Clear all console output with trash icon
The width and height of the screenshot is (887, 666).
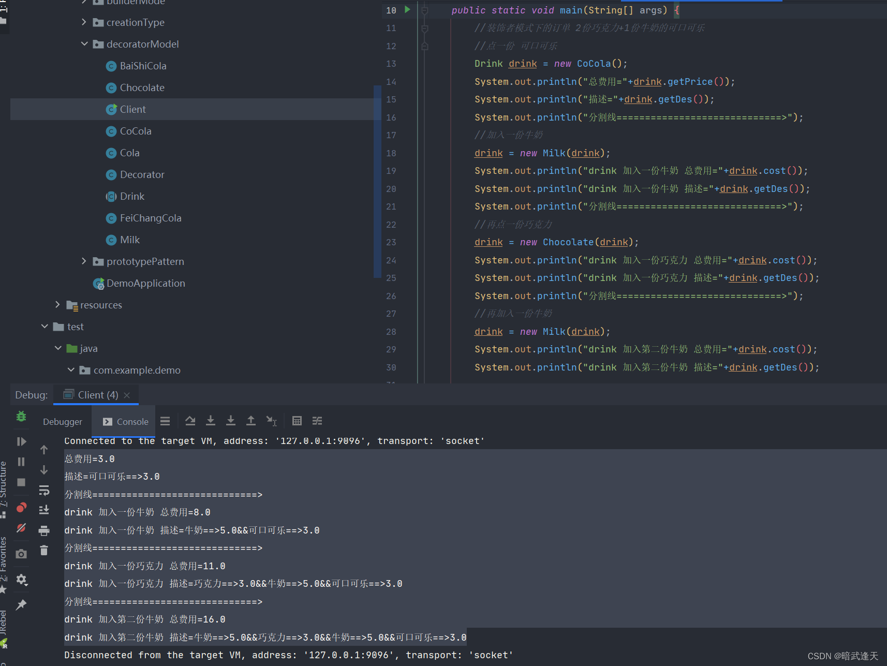[44, 551]
